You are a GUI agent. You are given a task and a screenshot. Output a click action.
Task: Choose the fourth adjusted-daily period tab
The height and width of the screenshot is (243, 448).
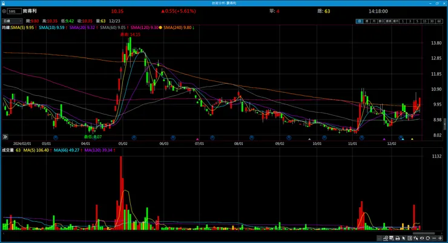[x=381, y=21]
